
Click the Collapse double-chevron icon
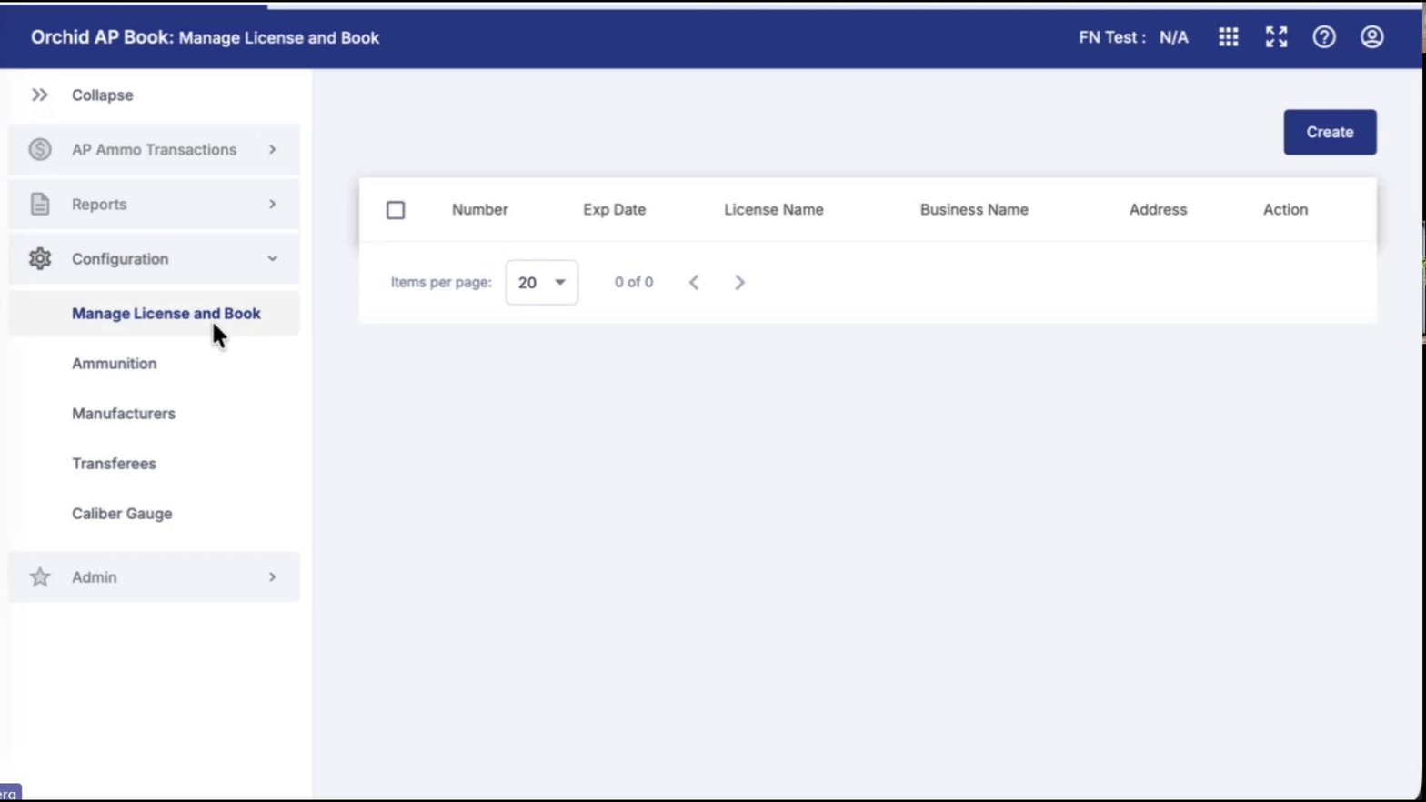point(39,95)
